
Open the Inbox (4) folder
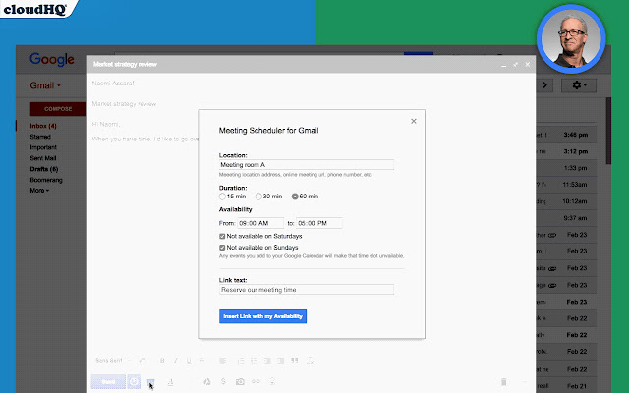click(x=42, y=127)
